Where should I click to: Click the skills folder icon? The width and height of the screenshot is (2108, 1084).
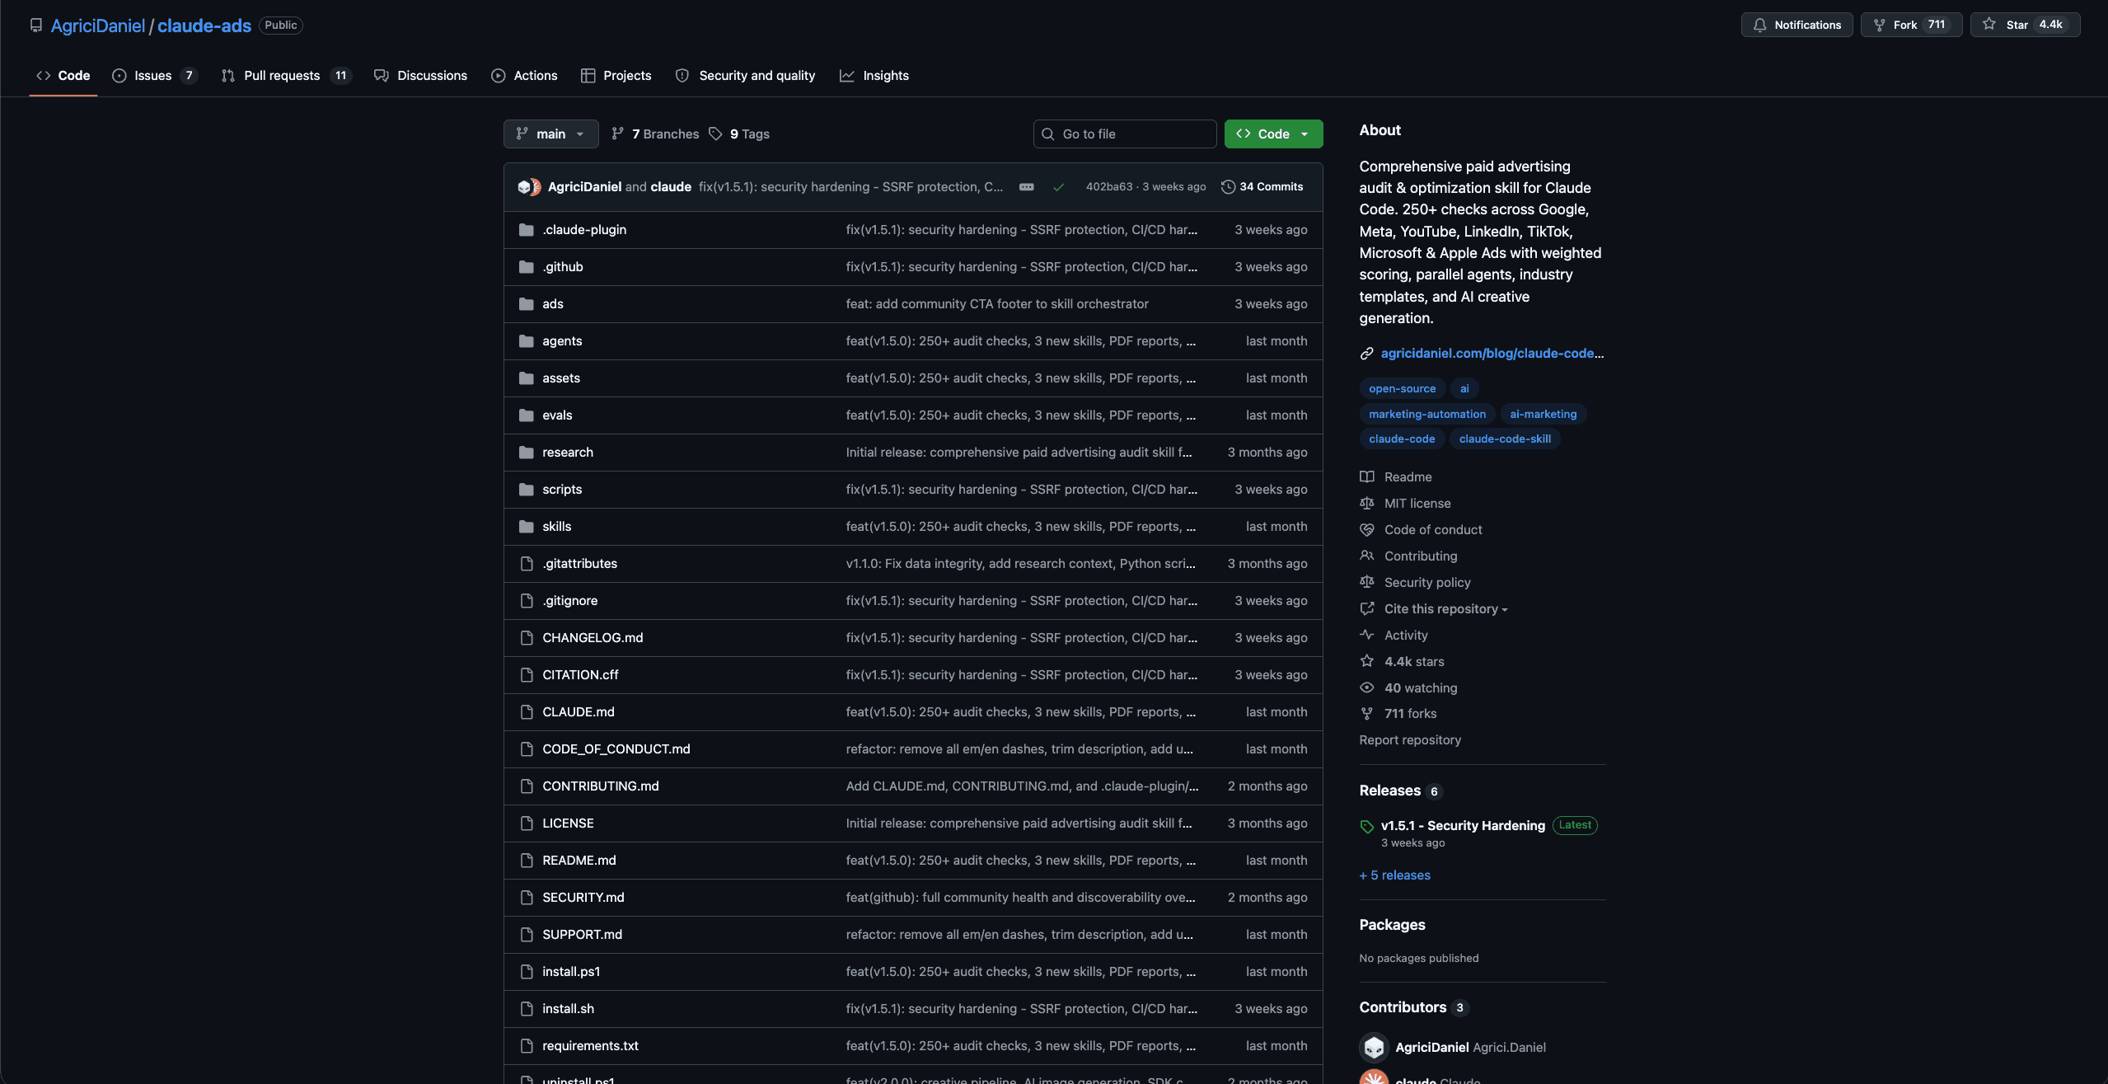526,526
